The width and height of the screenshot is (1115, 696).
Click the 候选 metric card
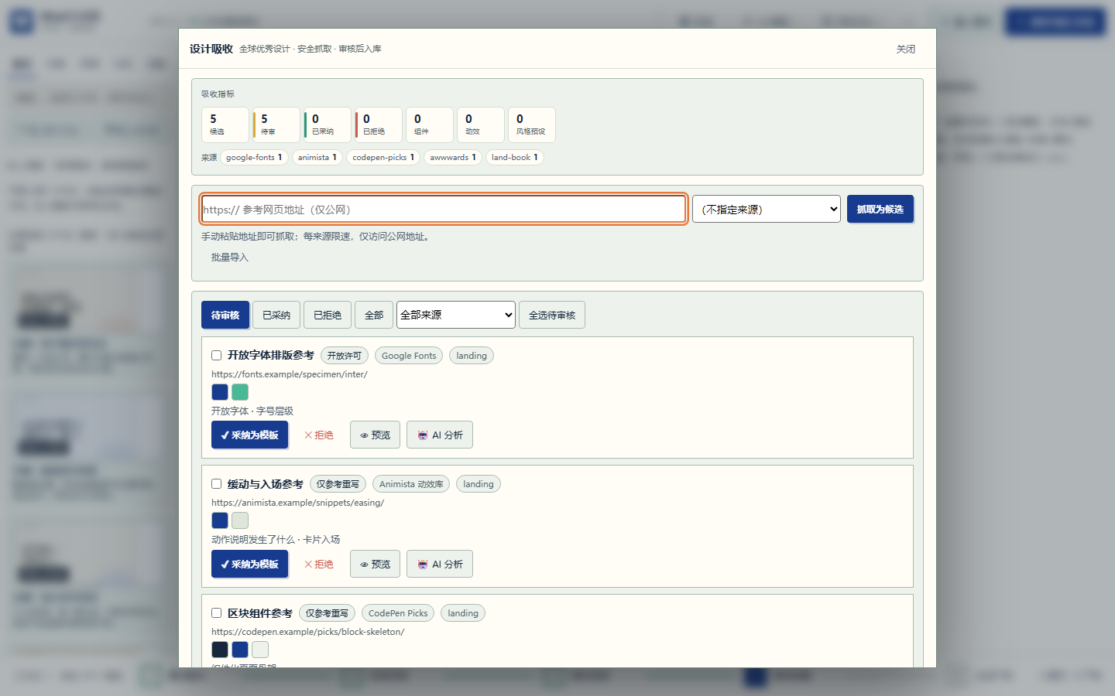(x=225, y=125)
